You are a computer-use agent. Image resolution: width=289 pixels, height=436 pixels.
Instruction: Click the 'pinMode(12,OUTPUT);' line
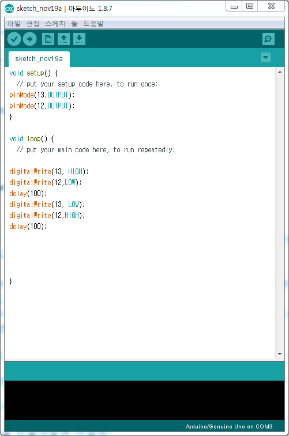pos(42,106)
